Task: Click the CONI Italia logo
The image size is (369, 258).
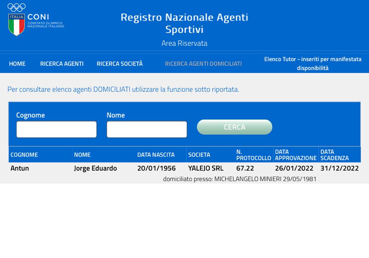Action: [x=35, y=20]
